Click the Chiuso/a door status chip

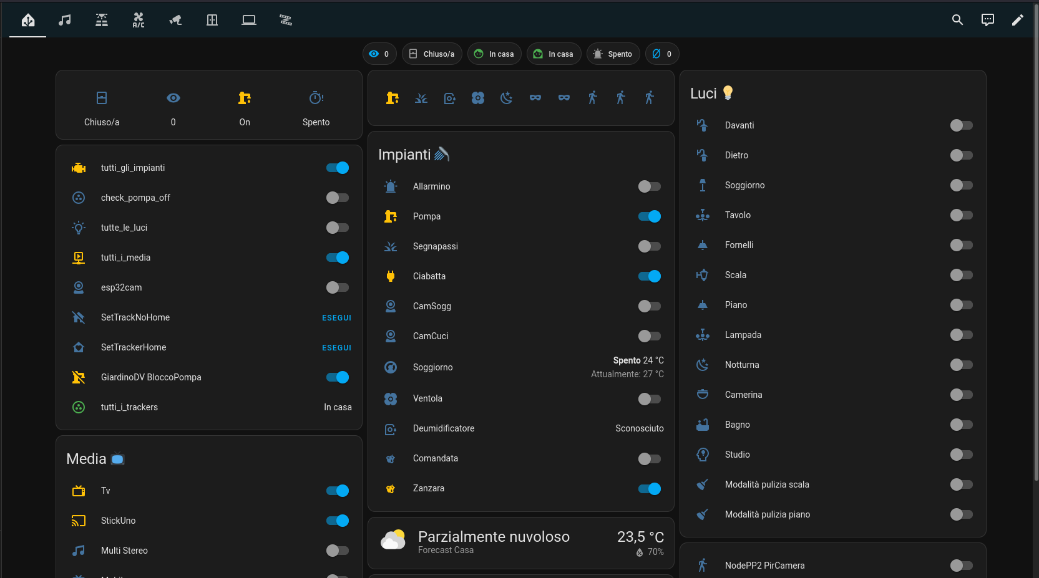tap(432, 54)
